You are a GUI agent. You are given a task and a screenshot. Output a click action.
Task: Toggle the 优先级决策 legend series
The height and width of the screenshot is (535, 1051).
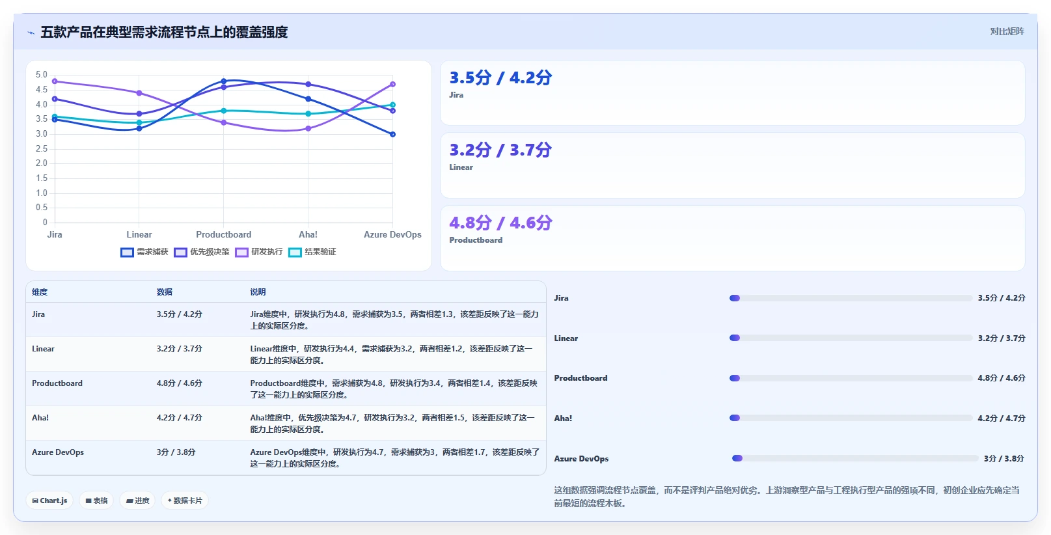click(x=202, y=252)
